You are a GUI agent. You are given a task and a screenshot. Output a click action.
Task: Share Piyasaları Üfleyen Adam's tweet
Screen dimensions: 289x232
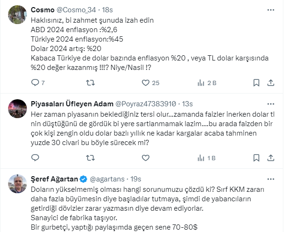(271, 158)
